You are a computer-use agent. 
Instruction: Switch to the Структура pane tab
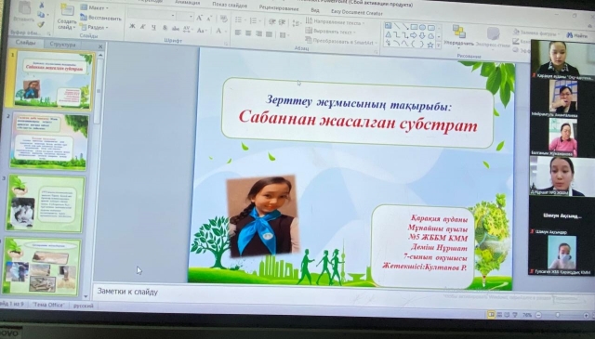pos(62,45)
